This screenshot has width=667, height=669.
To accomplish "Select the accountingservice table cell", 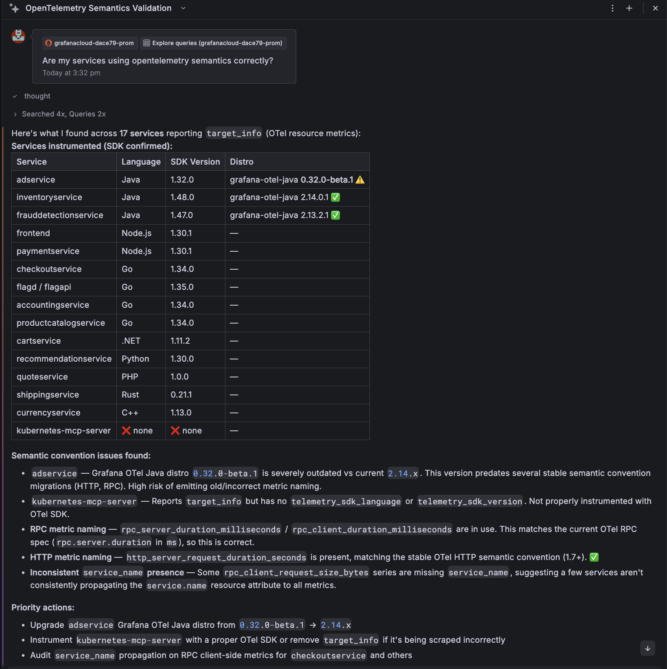I will click(x=64, y=305).
